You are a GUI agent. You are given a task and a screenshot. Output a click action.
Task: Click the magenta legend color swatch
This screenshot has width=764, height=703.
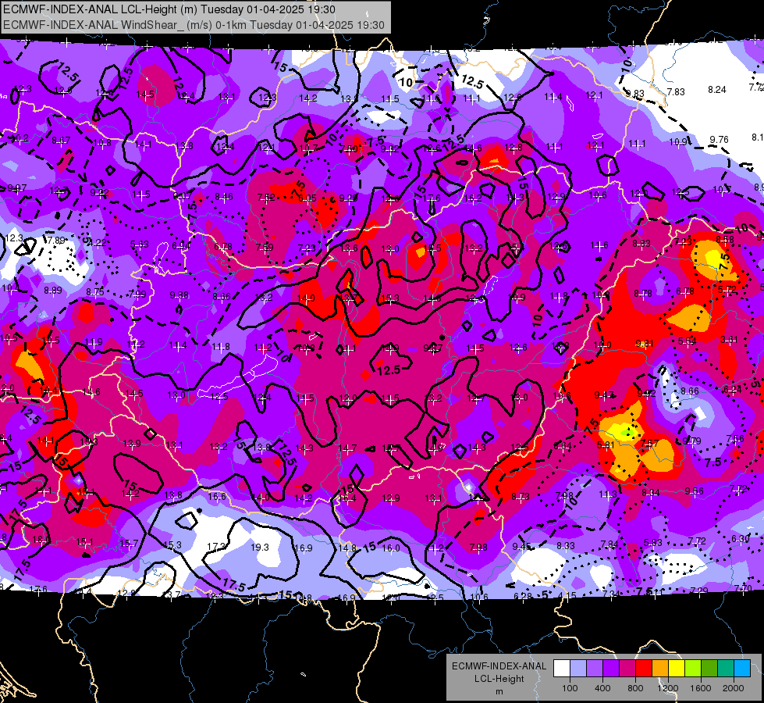click(627, 669)
